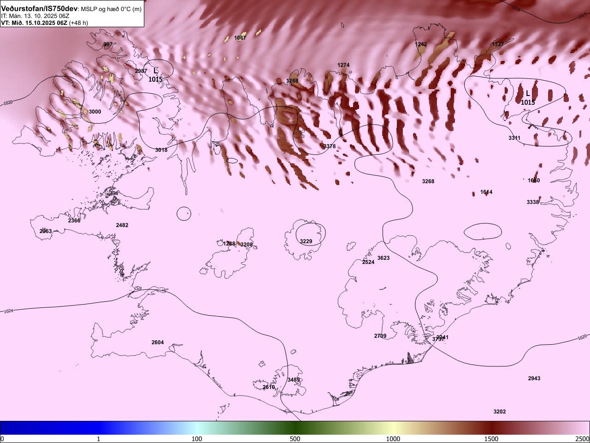Click the color scale label '0'
The width and height of the screenshot is (590, 443).
click(x=2, y=439)
